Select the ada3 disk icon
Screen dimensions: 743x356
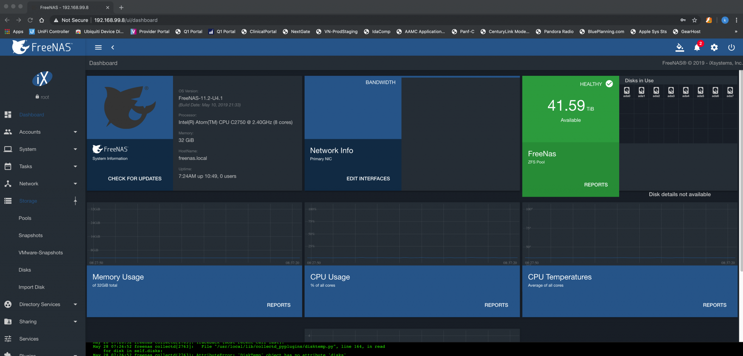click(671, 92)
